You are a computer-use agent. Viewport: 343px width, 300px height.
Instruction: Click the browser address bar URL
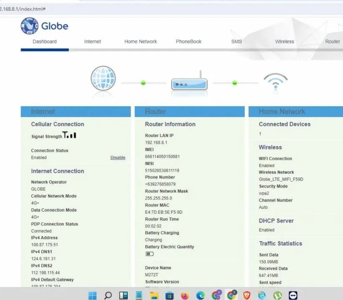click(x=23, y=9)
